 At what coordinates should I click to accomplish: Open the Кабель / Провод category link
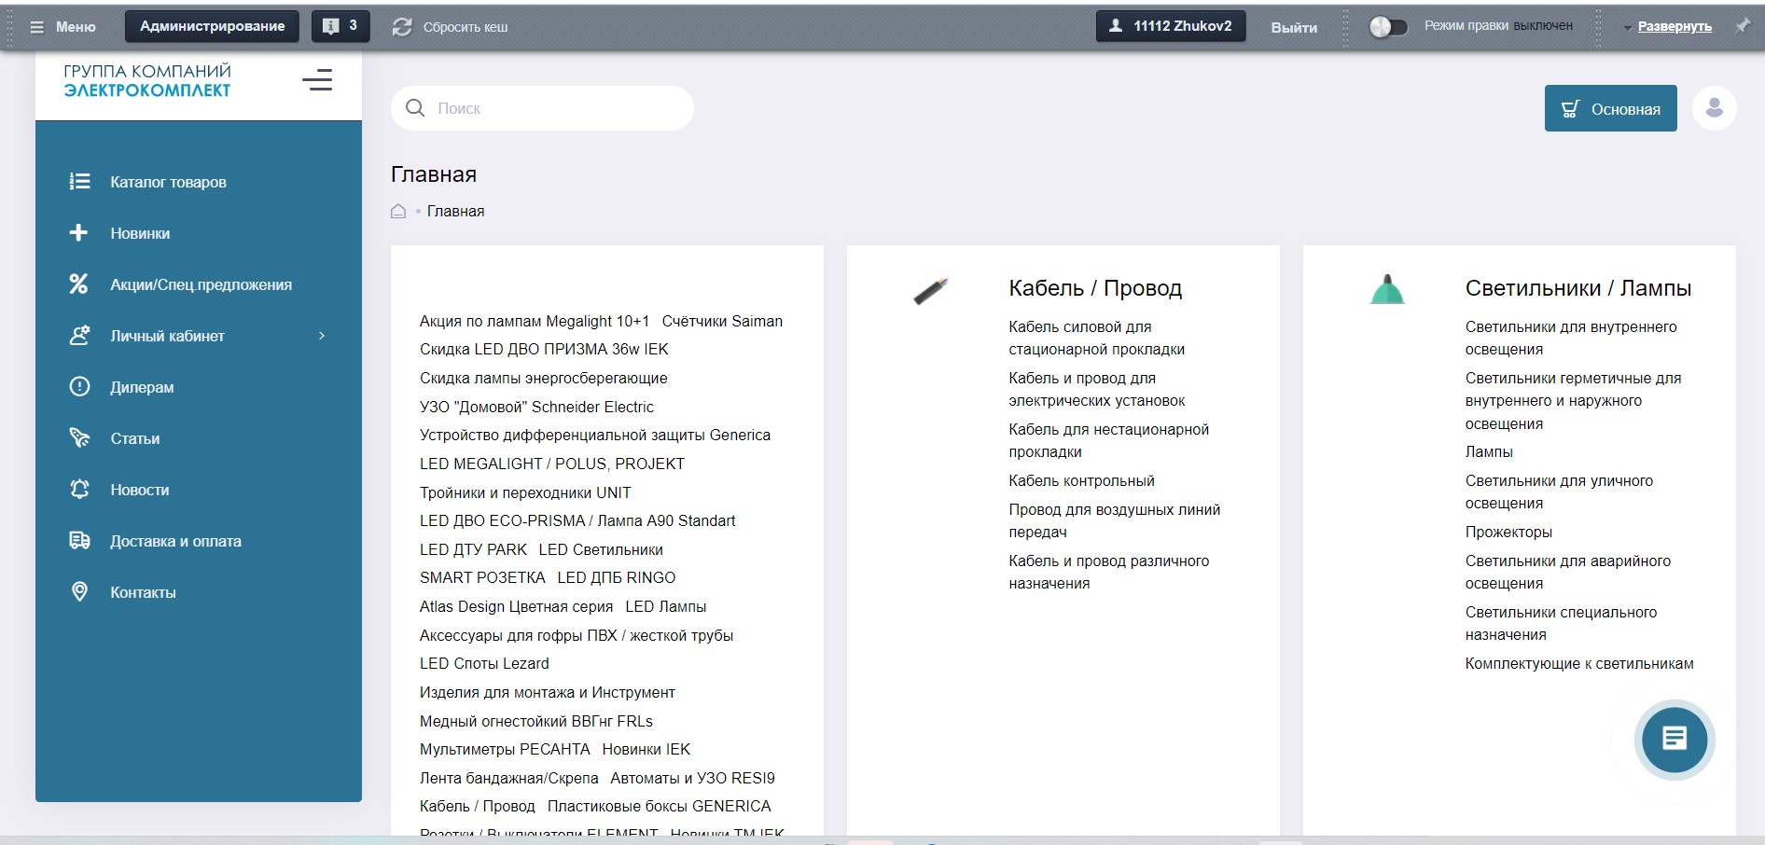point(1094,287)
